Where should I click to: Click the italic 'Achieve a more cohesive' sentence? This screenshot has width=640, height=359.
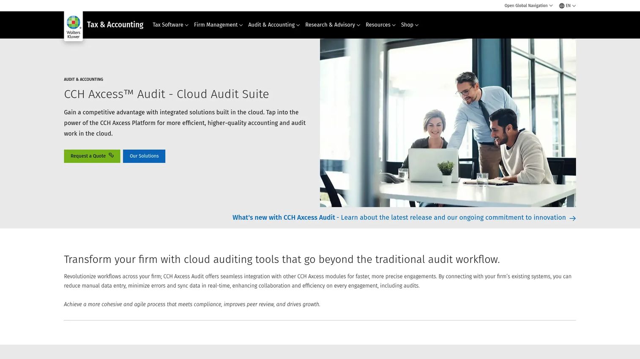(192, 305)
